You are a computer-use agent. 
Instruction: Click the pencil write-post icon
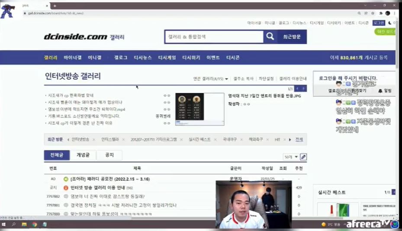303,157
